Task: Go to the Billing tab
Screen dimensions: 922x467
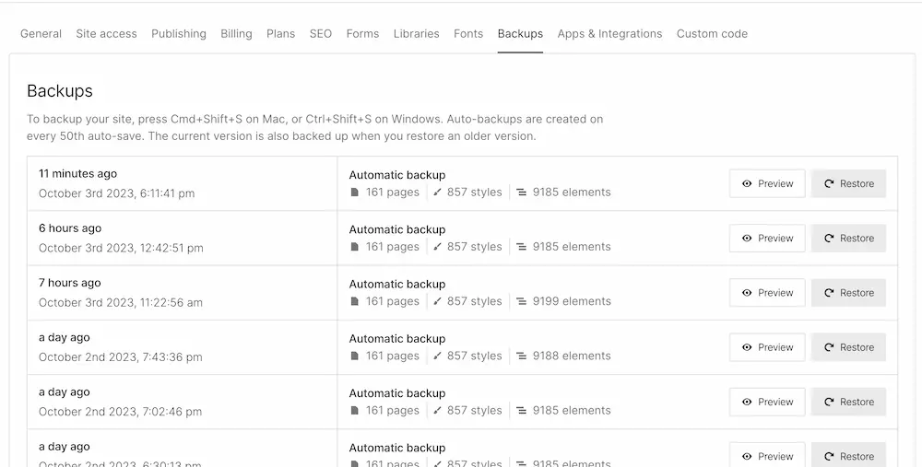Action: [x=236, y=34]
